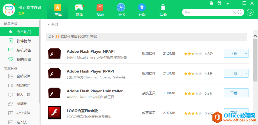Open Adobe Flash Player PPAPI title

click(x=90, y=71)
